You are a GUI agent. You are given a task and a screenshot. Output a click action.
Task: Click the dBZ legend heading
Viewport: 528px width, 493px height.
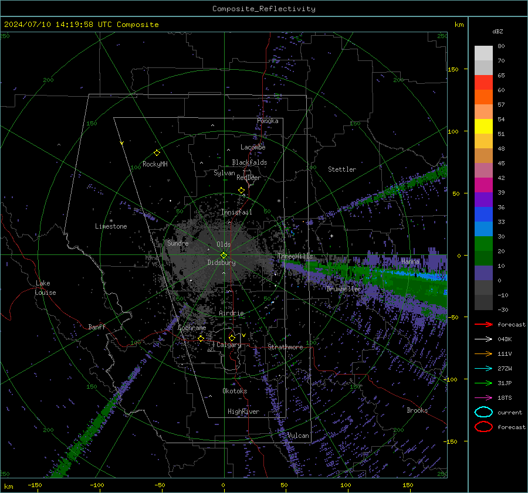pyautogui.click(x=497, y=31)
